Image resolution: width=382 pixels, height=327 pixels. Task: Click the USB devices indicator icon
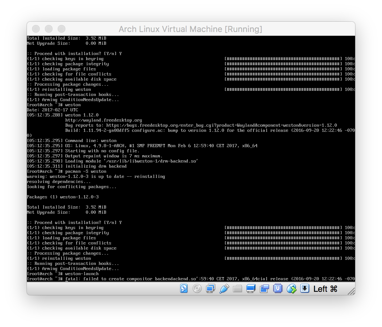pyautogui.click(x=224, y=289)
